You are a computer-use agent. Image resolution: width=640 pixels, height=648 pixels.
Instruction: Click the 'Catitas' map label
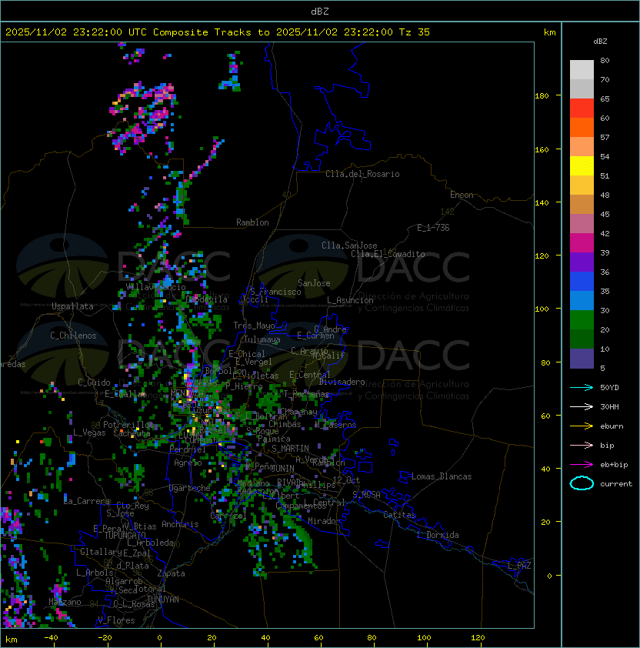pyautogui.click(x=399, y=515)
